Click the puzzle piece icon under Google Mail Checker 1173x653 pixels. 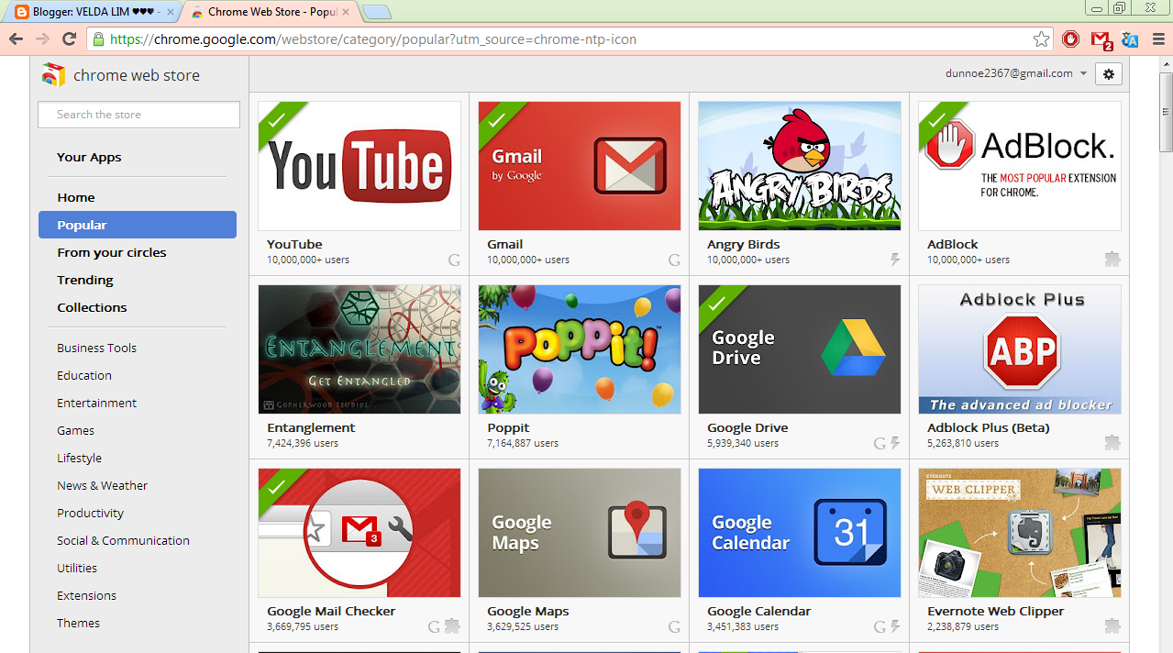[x=452, y=626]
